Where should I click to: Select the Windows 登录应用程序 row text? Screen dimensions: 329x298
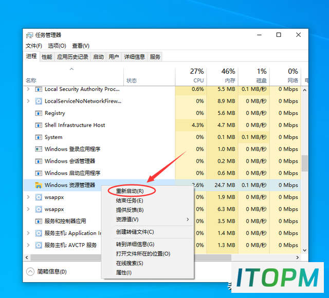pos(72,149)
